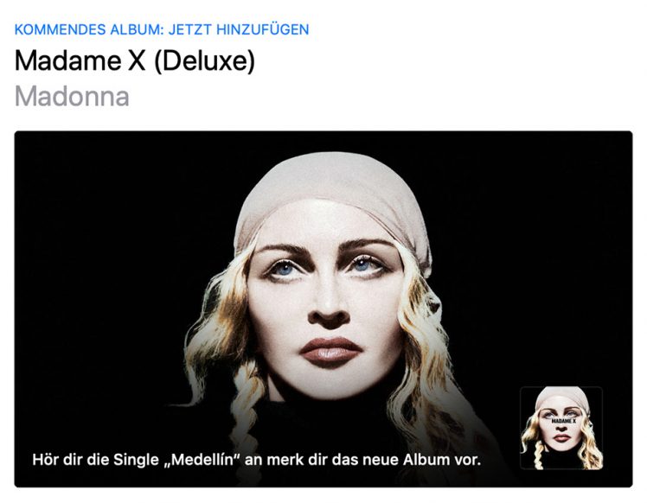This screenshot has width=647, height=503.
Task: Click the 'KOMMENDES ALBUM' blue label
Action: point(86,29)
